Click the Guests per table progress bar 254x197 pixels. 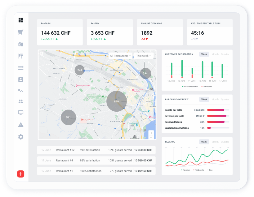[x=218, y=110]
